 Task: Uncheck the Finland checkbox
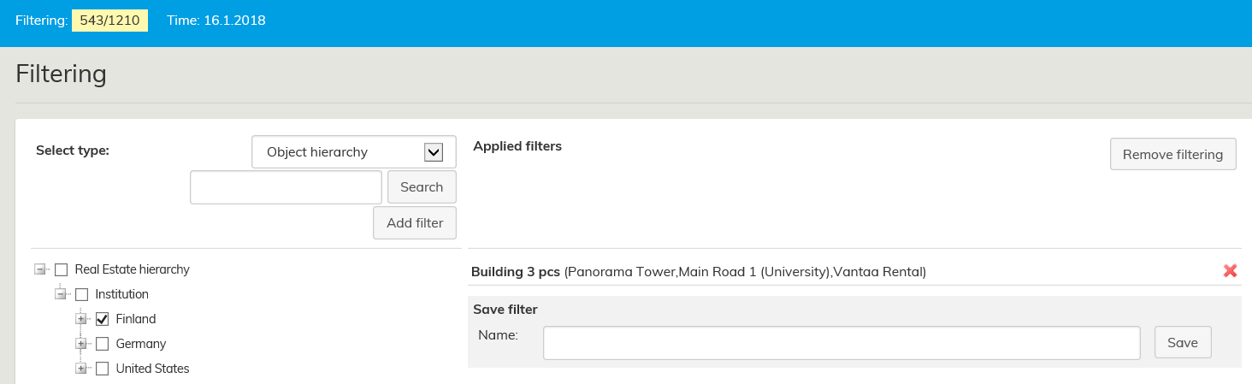pyautogui.click(x=103, y=319)
